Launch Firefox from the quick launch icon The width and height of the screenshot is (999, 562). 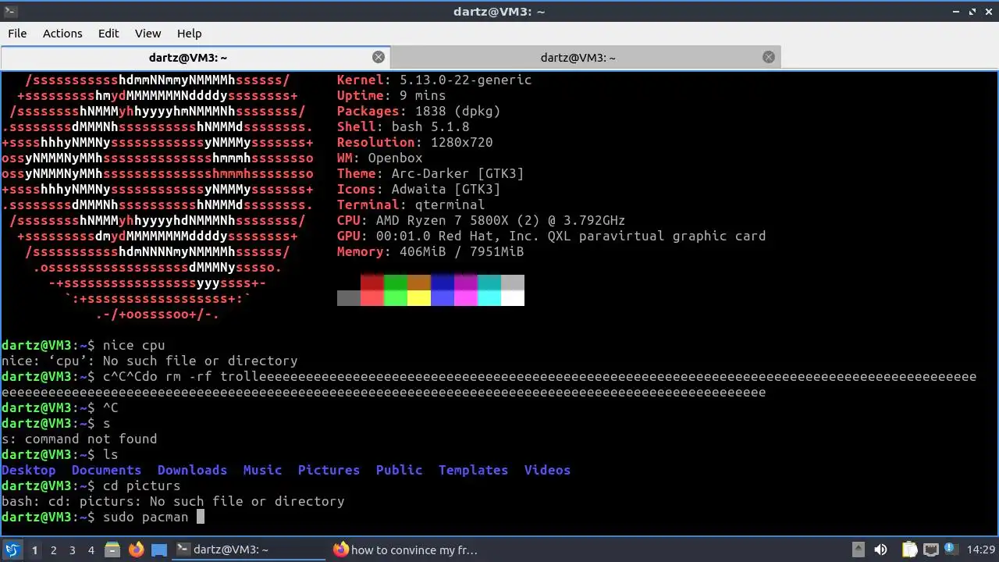point(136,550)
